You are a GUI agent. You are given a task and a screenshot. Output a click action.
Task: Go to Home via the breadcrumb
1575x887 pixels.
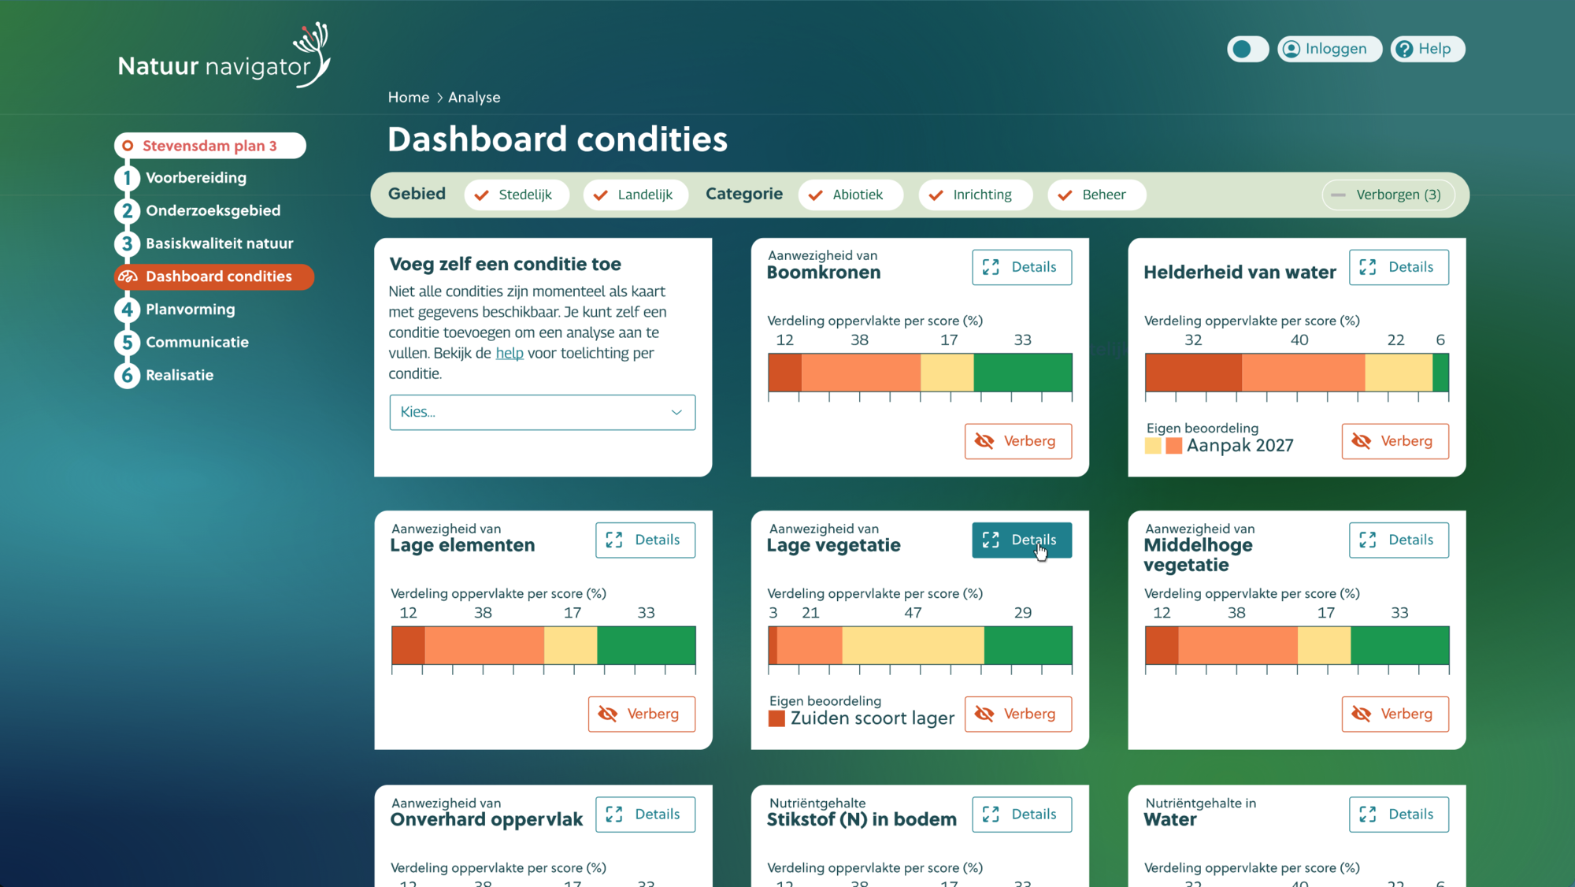click(409, 98)
